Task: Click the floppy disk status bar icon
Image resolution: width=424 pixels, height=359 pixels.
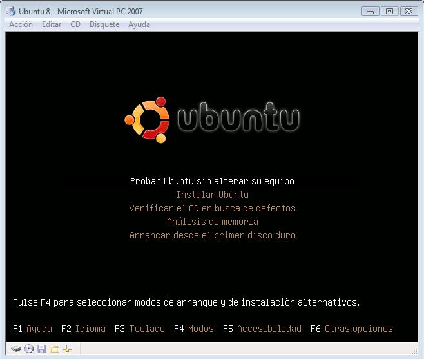Action: 42,349
